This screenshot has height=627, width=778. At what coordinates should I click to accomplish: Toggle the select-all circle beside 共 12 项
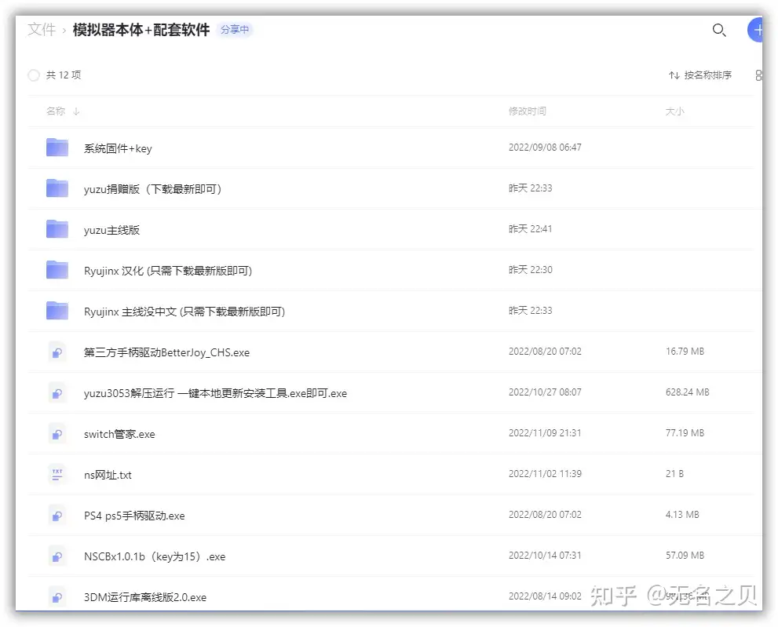[x=33, y=75]
